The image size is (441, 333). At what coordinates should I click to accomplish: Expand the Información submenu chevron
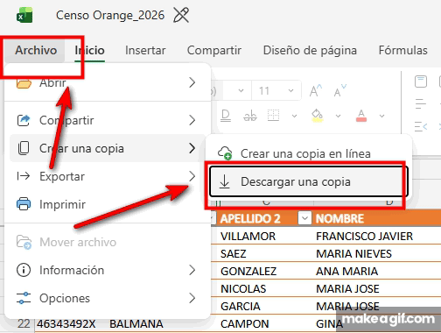[192, 270]
